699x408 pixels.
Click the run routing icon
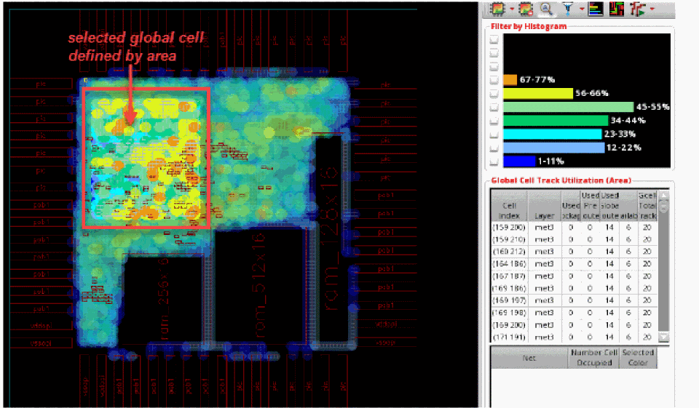click(638, 9)
